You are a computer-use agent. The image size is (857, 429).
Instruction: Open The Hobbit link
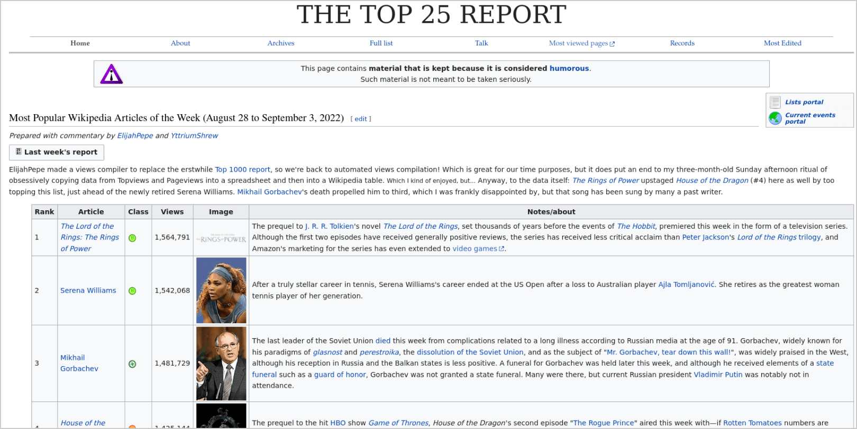pos(636,226)
